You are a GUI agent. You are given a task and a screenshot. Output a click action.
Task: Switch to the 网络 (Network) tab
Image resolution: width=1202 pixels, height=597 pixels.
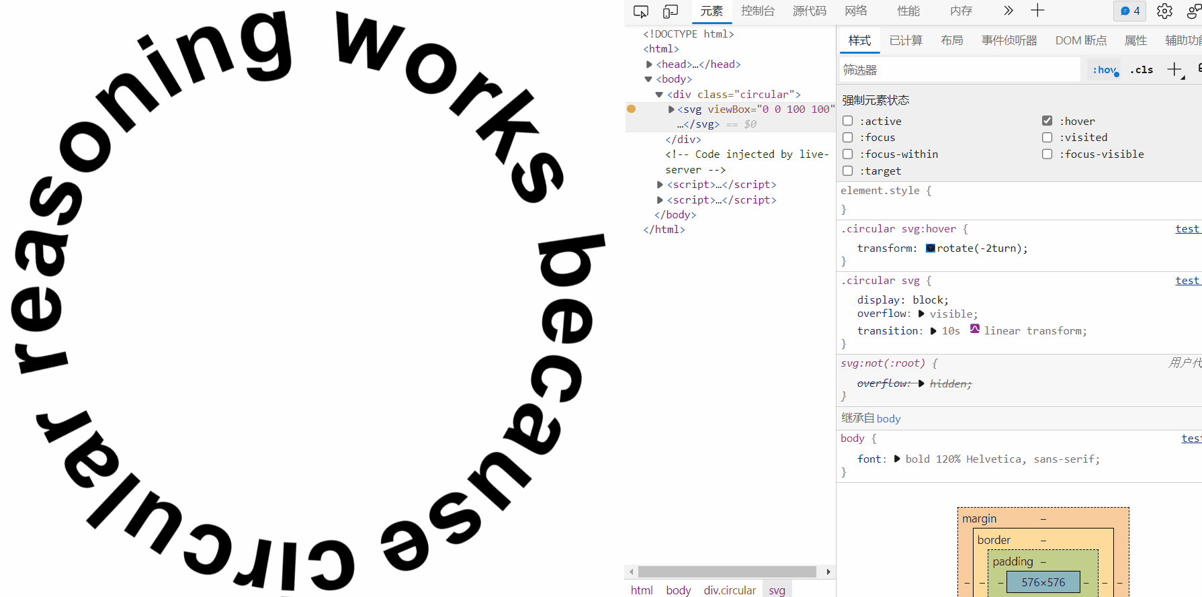coord(856,11)
